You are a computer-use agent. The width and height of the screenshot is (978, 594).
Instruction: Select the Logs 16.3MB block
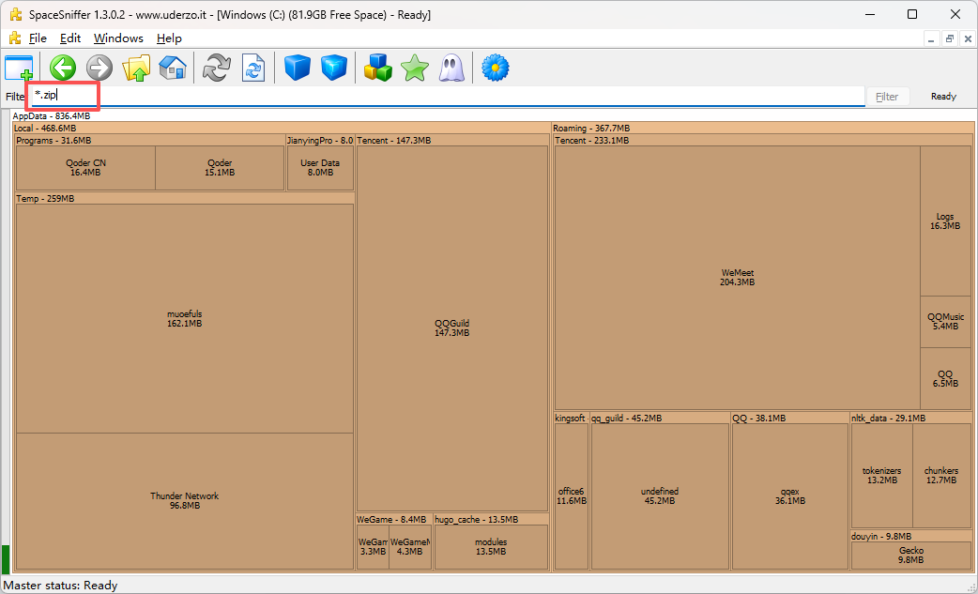[x=945, y=221]
